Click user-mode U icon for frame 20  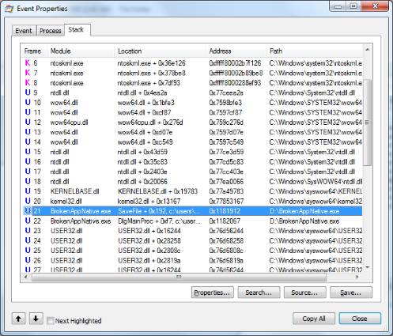pos(28,201)
